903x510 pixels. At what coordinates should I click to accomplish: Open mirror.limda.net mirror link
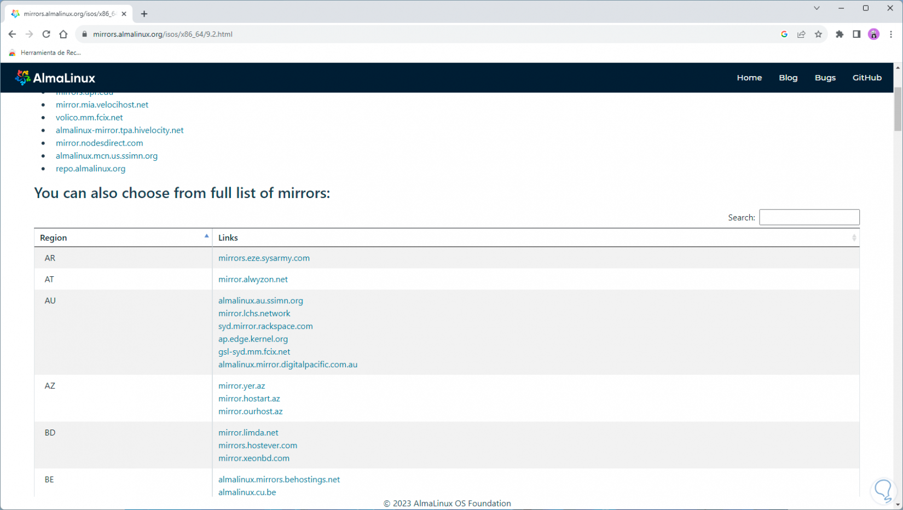(x=248, y=432)
